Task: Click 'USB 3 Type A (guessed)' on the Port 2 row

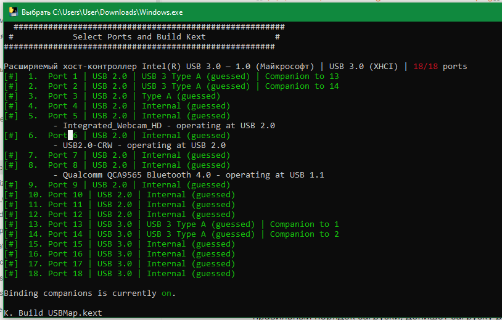Action: 195,86
